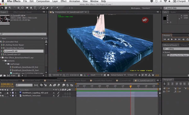189x115 pixels.
Task: Click the Brainstorm icon in timeline
Action: (64, 85)
